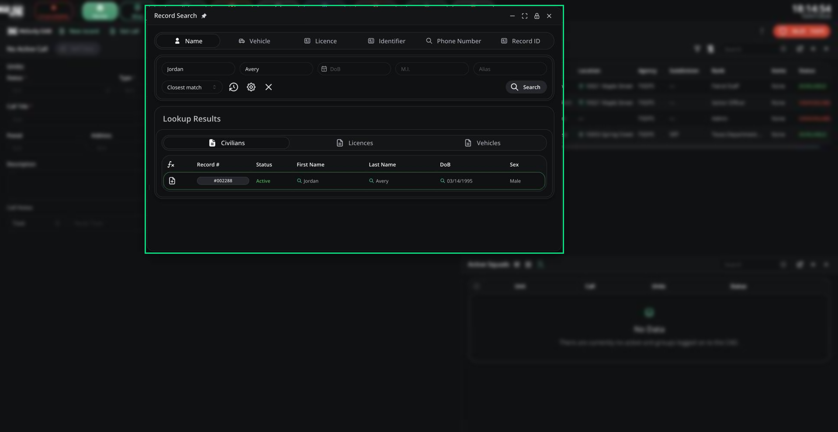Toggle fullscreen for Record Search window

[524, 16]
